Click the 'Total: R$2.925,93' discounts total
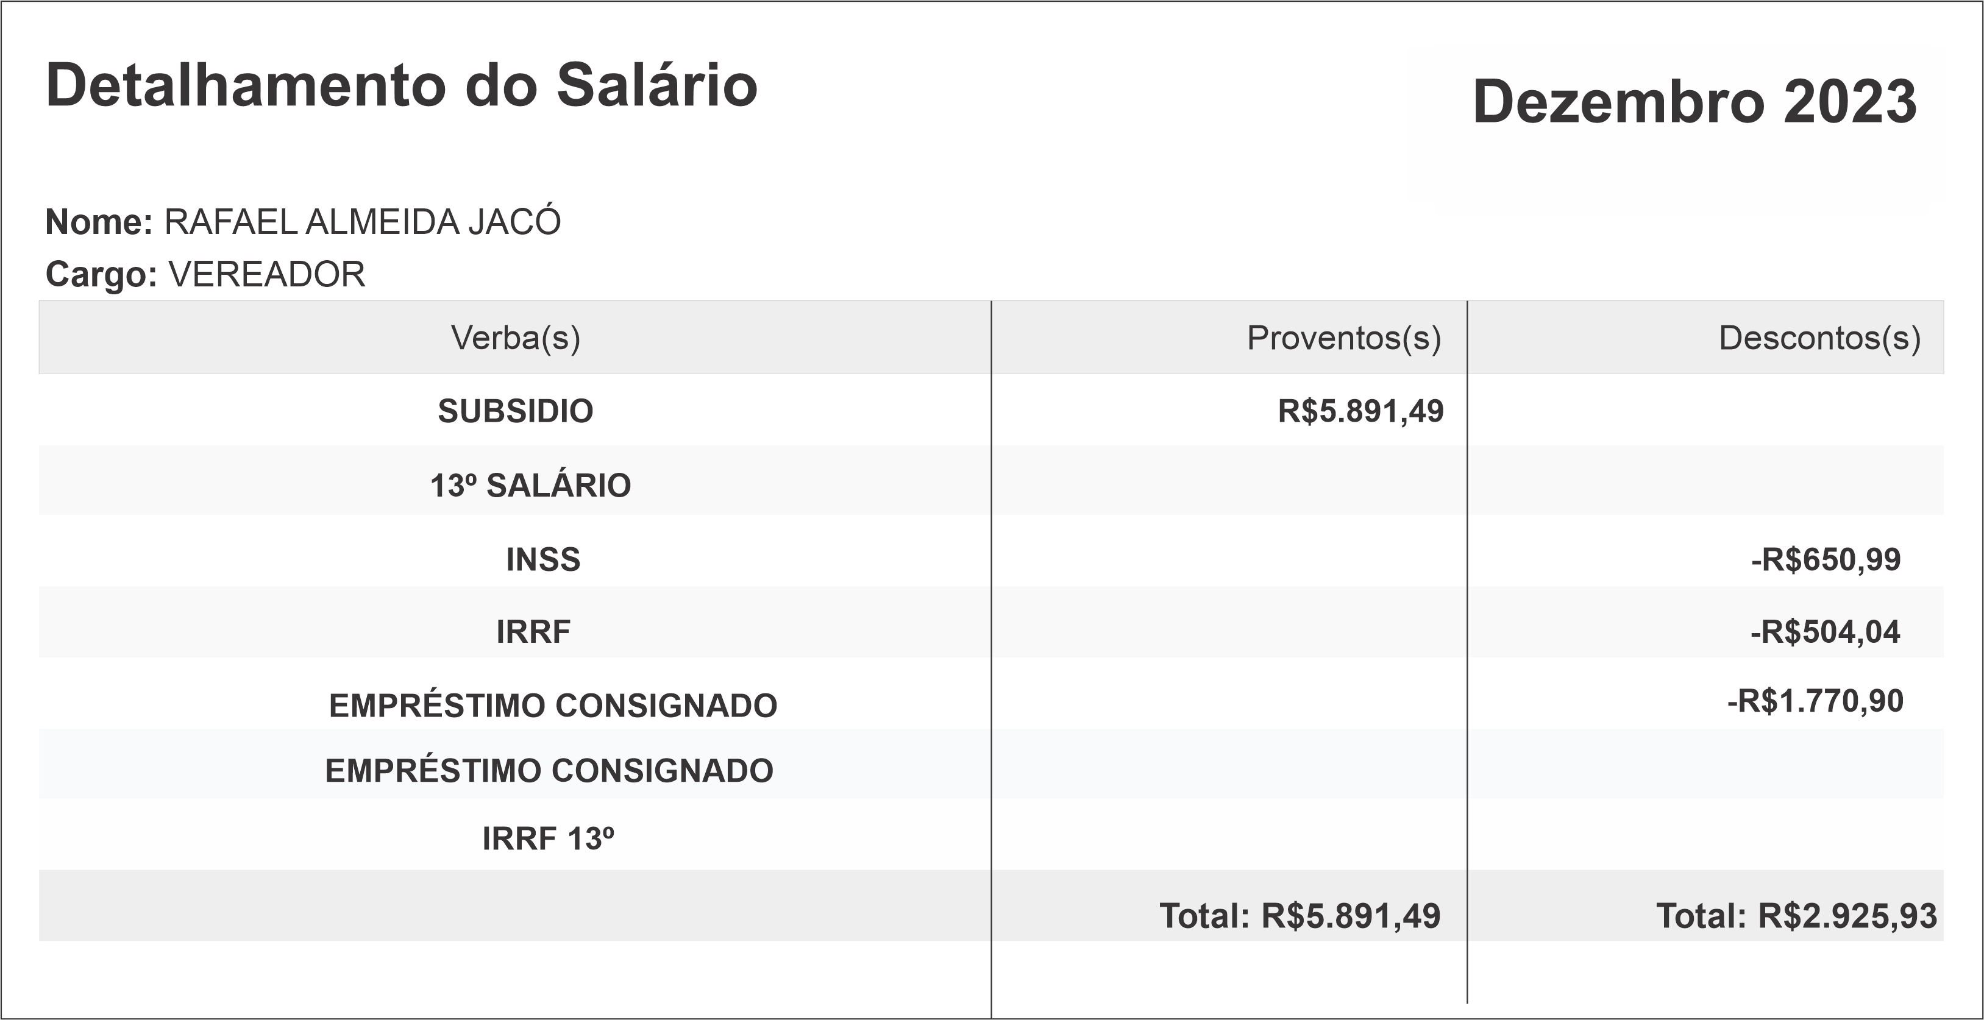Screen dimensions: 1984x1020 (x=1796, y=915)
